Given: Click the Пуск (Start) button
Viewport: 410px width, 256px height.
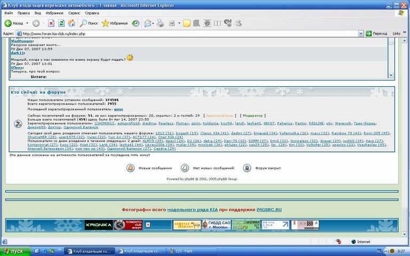Looking at the screenshot, I should pos(14,251).
